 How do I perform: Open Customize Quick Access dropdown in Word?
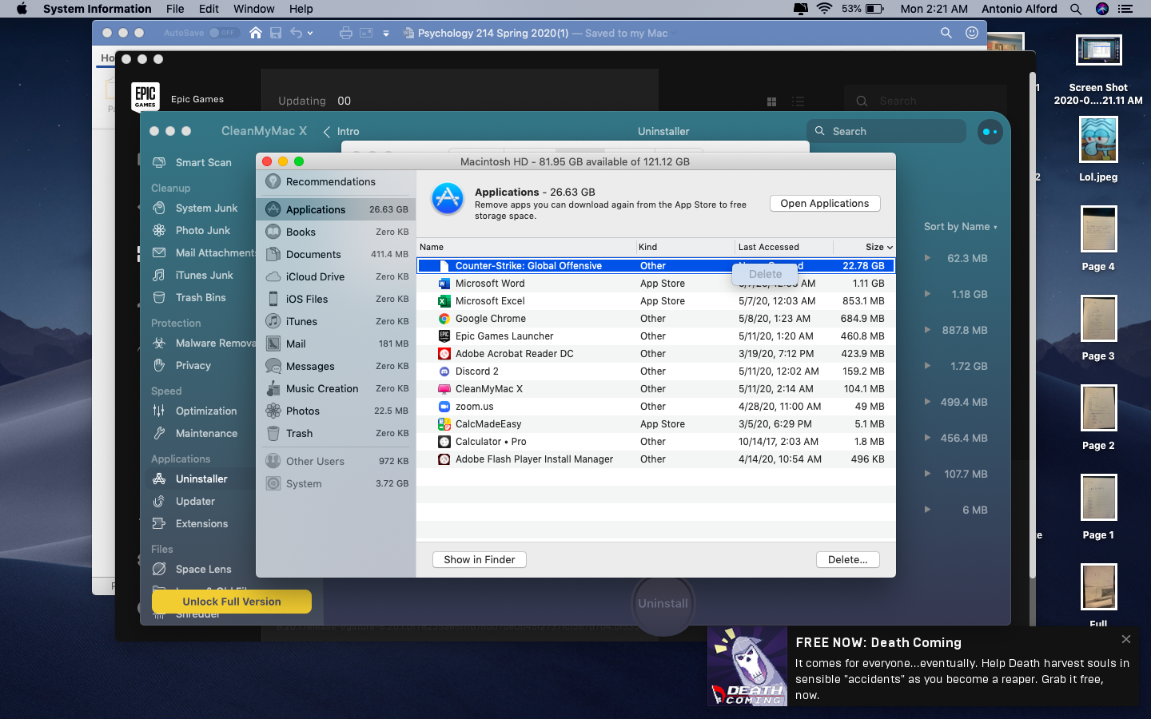386,33
